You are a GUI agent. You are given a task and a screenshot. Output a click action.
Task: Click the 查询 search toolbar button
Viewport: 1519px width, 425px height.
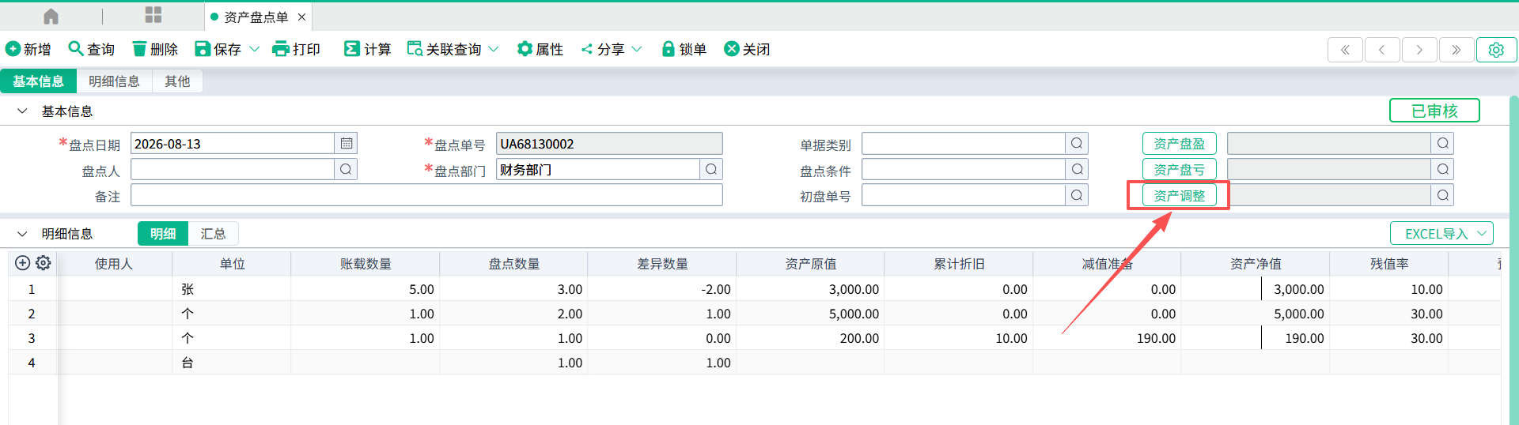[92, 49]
